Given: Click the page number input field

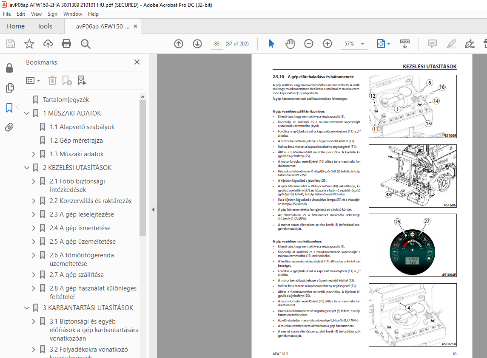Looking at the screenshot, I should [217, 44].
